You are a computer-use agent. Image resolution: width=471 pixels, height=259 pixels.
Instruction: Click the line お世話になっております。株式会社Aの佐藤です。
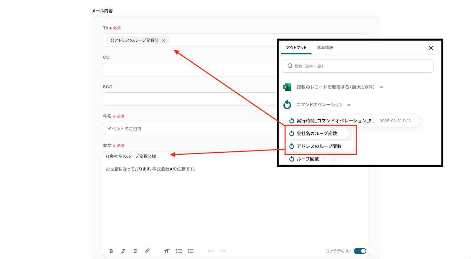point(151,169)
